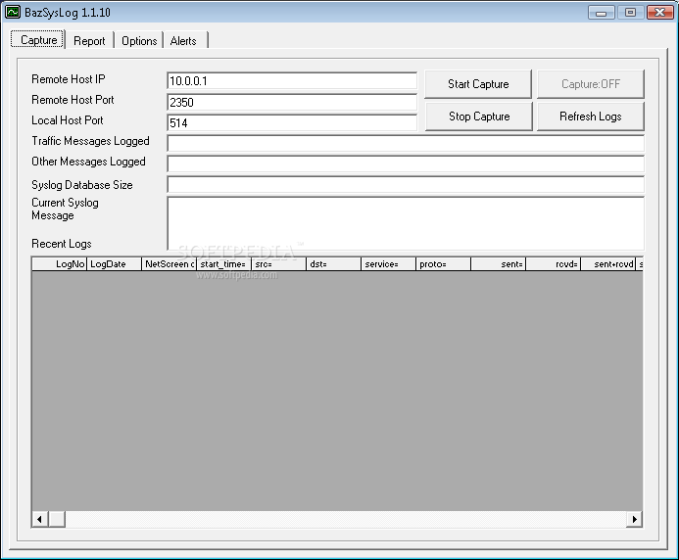Viewport: 679px width, 560px height.
Task: Select the dst= column header
Action: tap(334, 264)
